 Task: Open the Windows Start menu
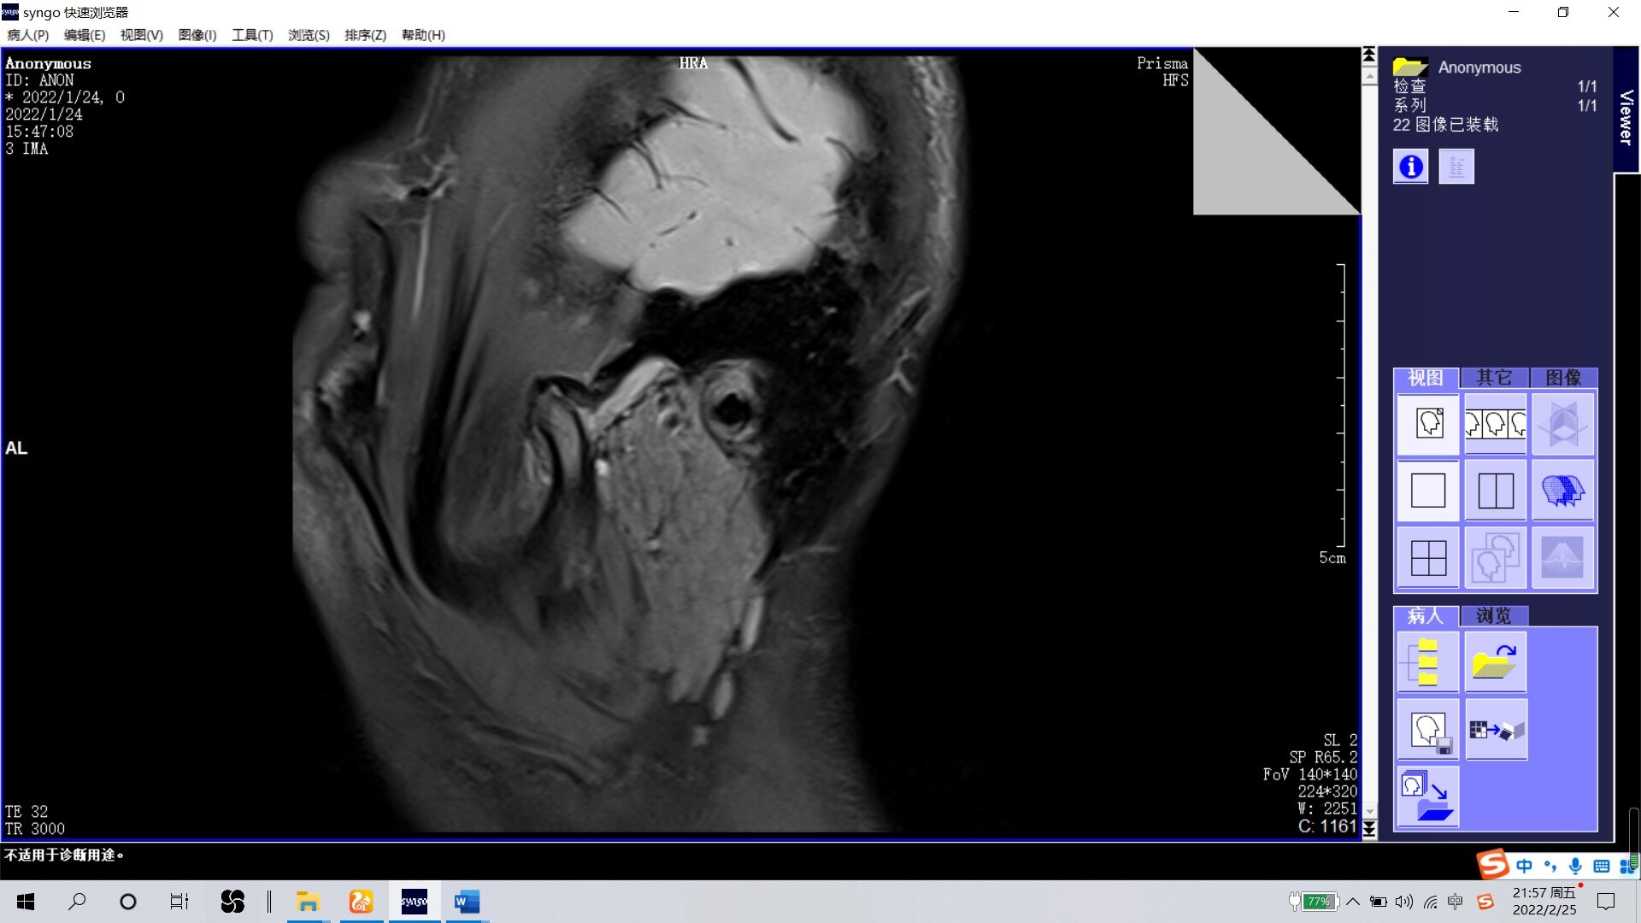coord(26,902)
